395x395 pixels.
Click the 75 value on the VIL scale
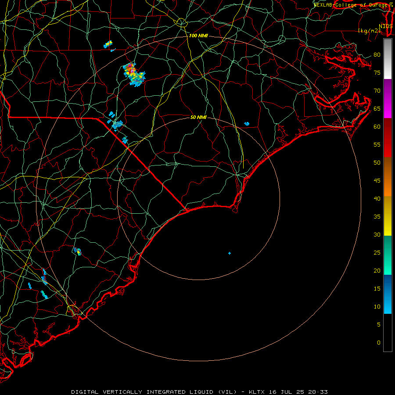pyautogui.click(x=377, y=72)
